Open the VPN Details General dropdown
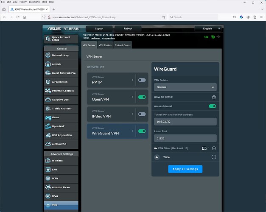The image size is (266, 212). point(185,87)
